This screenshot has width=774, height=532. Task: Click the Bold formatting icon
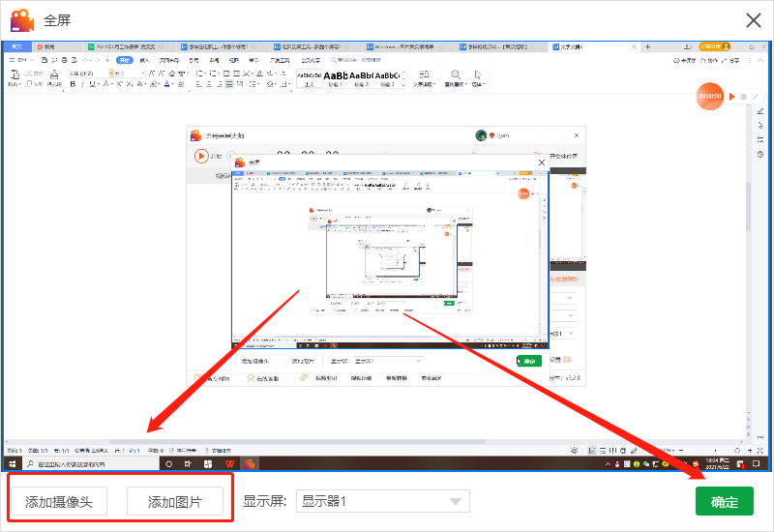pyautogui.click(x=73, y=84)
